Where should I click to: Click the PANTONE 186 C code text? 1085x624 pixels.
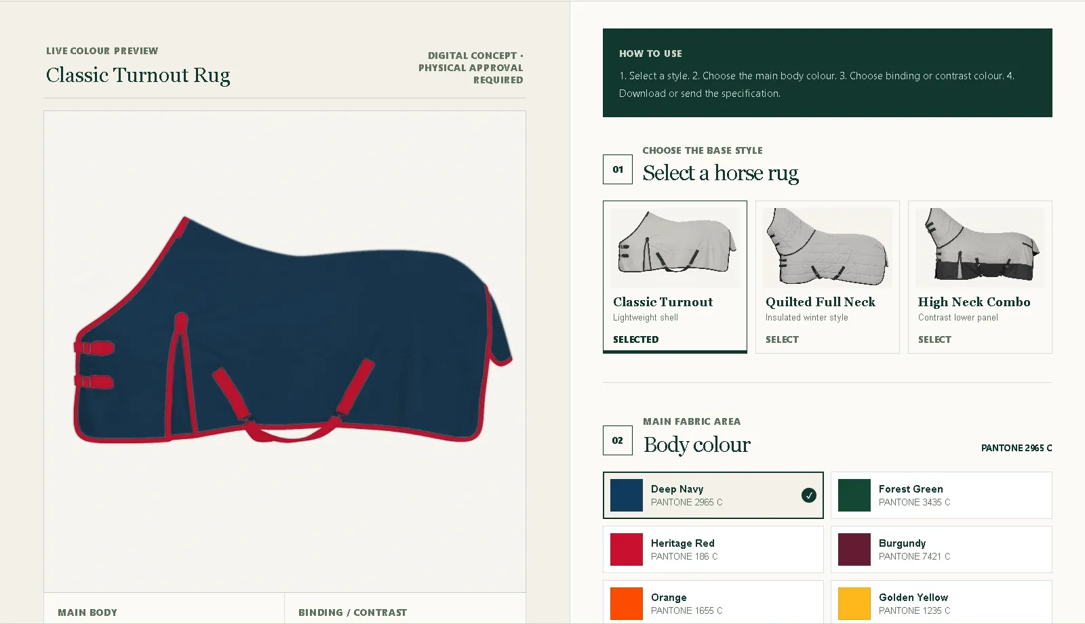click(684, 556)
